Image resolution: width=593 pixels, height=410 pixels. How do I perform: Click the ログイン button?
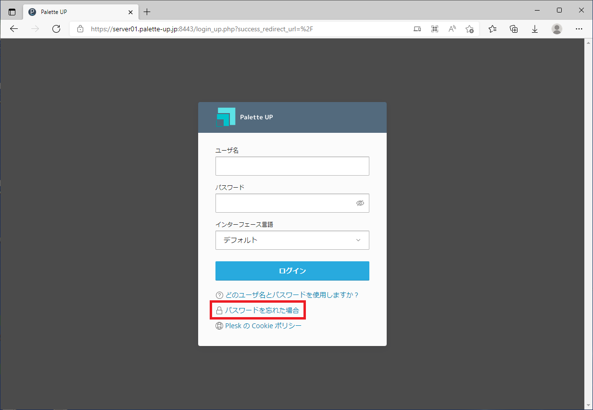coord(292,271)
